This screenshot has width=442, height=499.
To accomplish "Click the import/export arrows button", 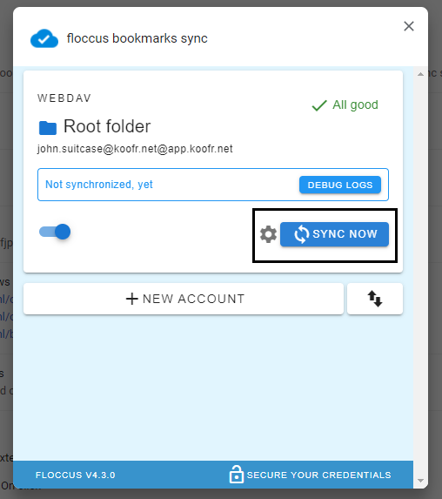I will coord(375,299).
